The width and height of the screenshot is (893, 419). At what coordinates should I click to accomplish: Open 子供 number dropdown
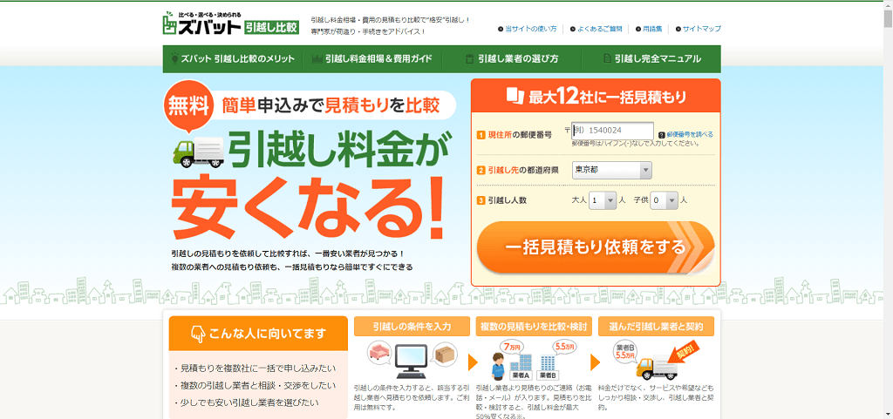tap(665, 200)
